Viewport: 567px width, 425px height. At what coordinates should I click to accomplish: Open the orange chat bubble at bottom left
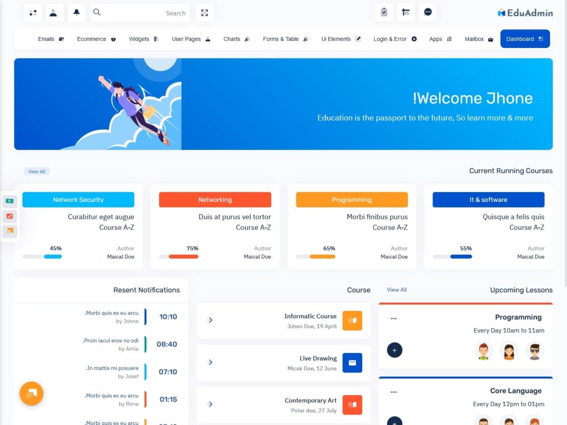[31, 393]
